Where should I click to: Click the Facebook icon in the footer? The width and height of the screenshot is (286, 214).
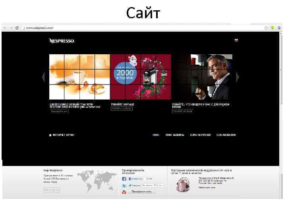pyautogui.click(x=124, y=179)
